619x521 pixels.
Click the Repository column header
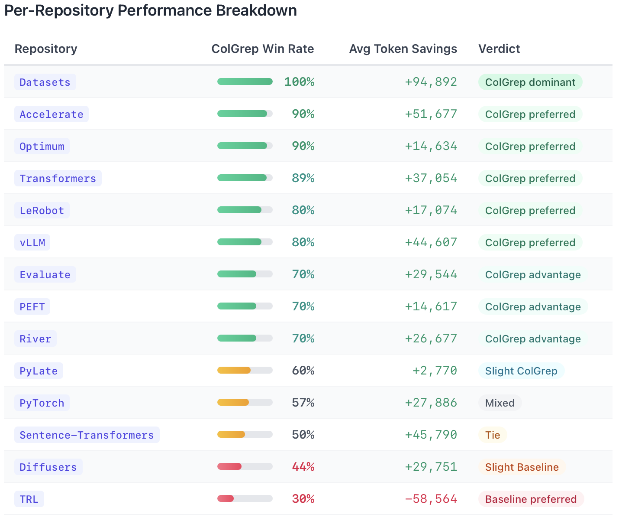pos(46,49)
